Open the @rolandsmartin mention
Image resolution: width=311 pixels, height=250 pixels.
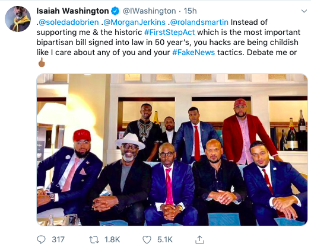(x=199, y=22)
